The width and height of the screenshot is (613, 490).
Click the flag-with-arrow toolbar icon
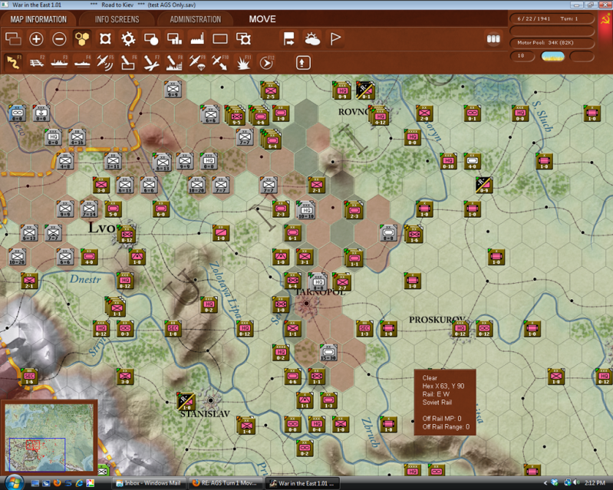289,38
